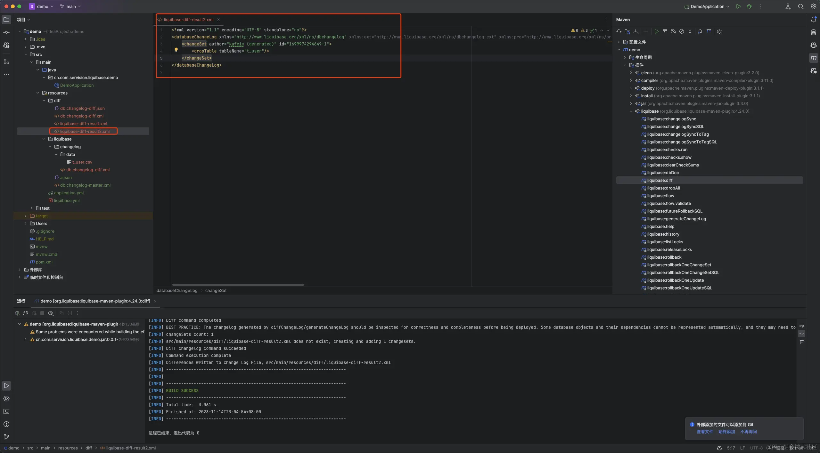The width and height of the screenshot is (820, 453).
Task: Reload all Maven projects icon
Action: (619, 31)
